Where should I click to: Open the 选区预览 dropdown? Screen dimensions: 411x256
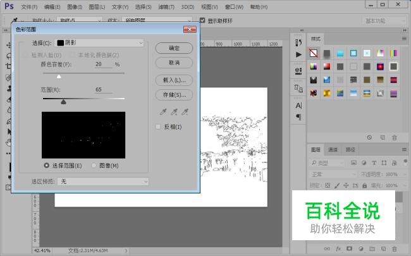pos(104,181)
